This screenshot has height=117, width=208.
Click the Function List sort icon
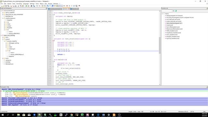click(174, 11)
